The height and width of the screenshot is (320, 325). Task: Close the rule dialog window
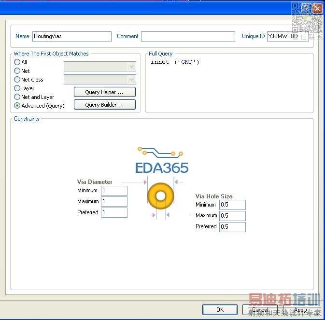tap(317, 8)
